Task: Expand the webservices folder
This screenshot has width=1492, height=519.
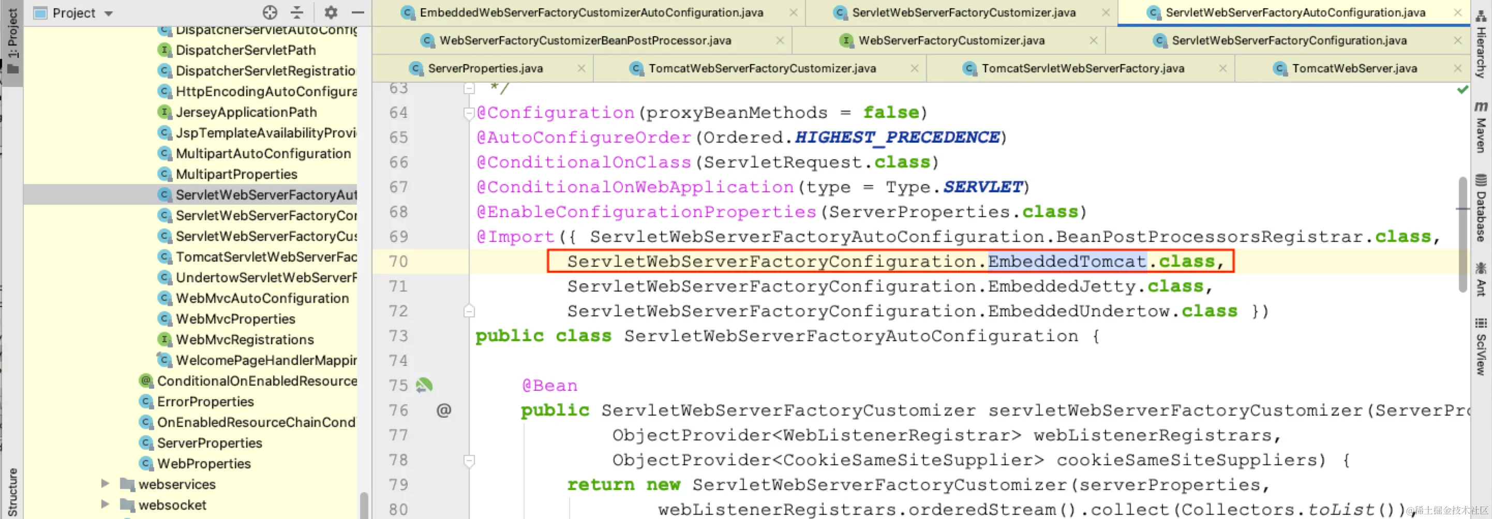Action: point(105,484)
